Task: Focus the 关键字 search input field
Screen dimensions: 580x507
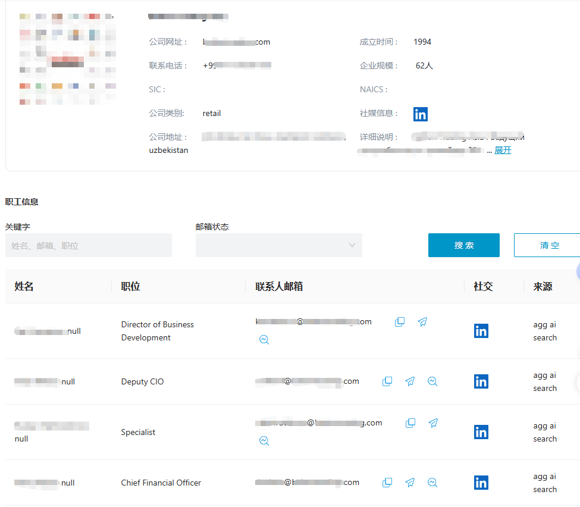Action: pos(88,245)
